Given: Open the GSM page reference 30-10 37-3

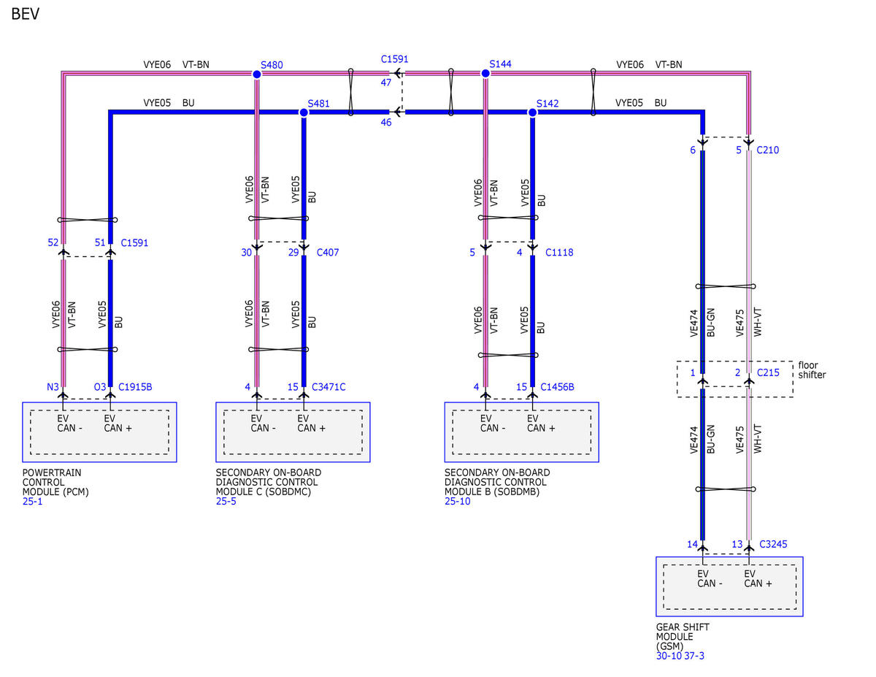Looking at the screenshot, I should [680, 657].
